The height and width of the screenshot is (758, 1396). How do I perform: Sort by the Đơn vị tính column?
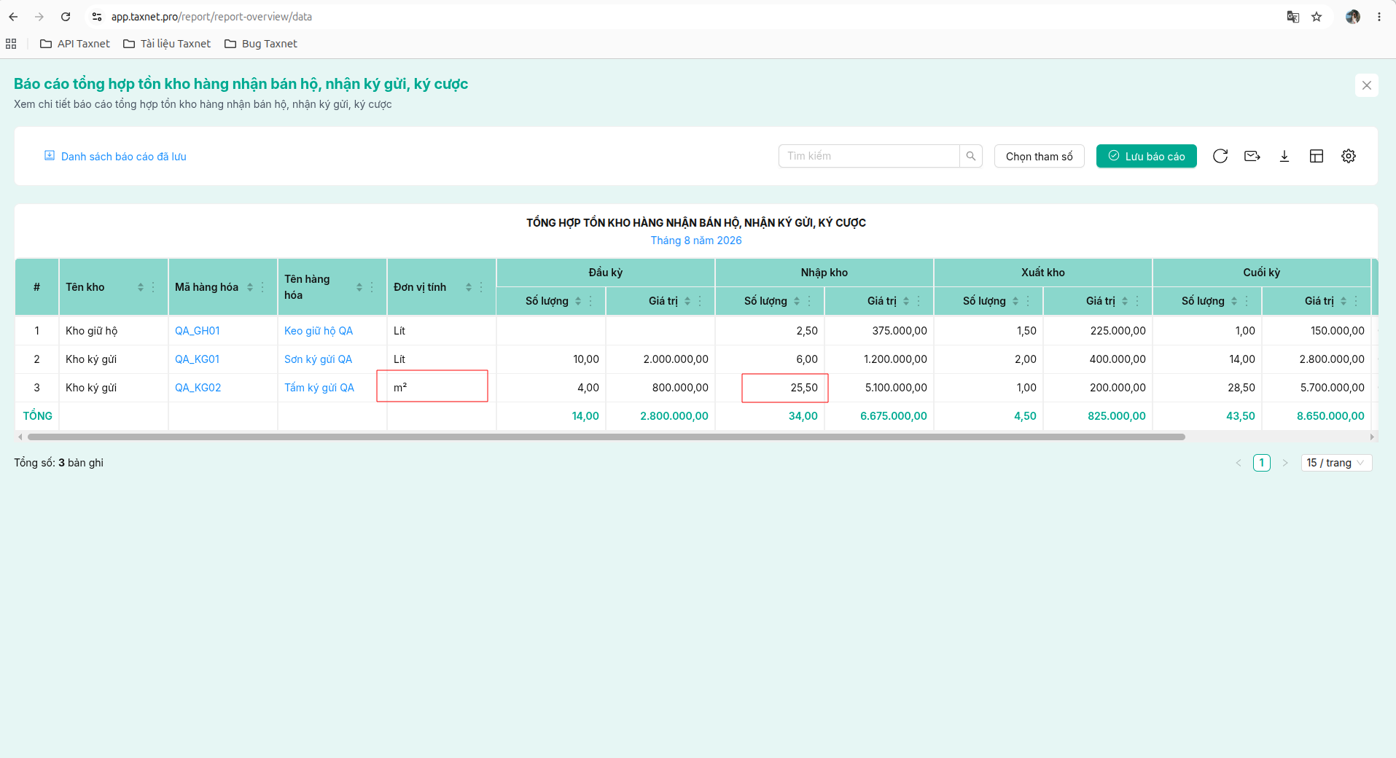[x=469, y=287]
